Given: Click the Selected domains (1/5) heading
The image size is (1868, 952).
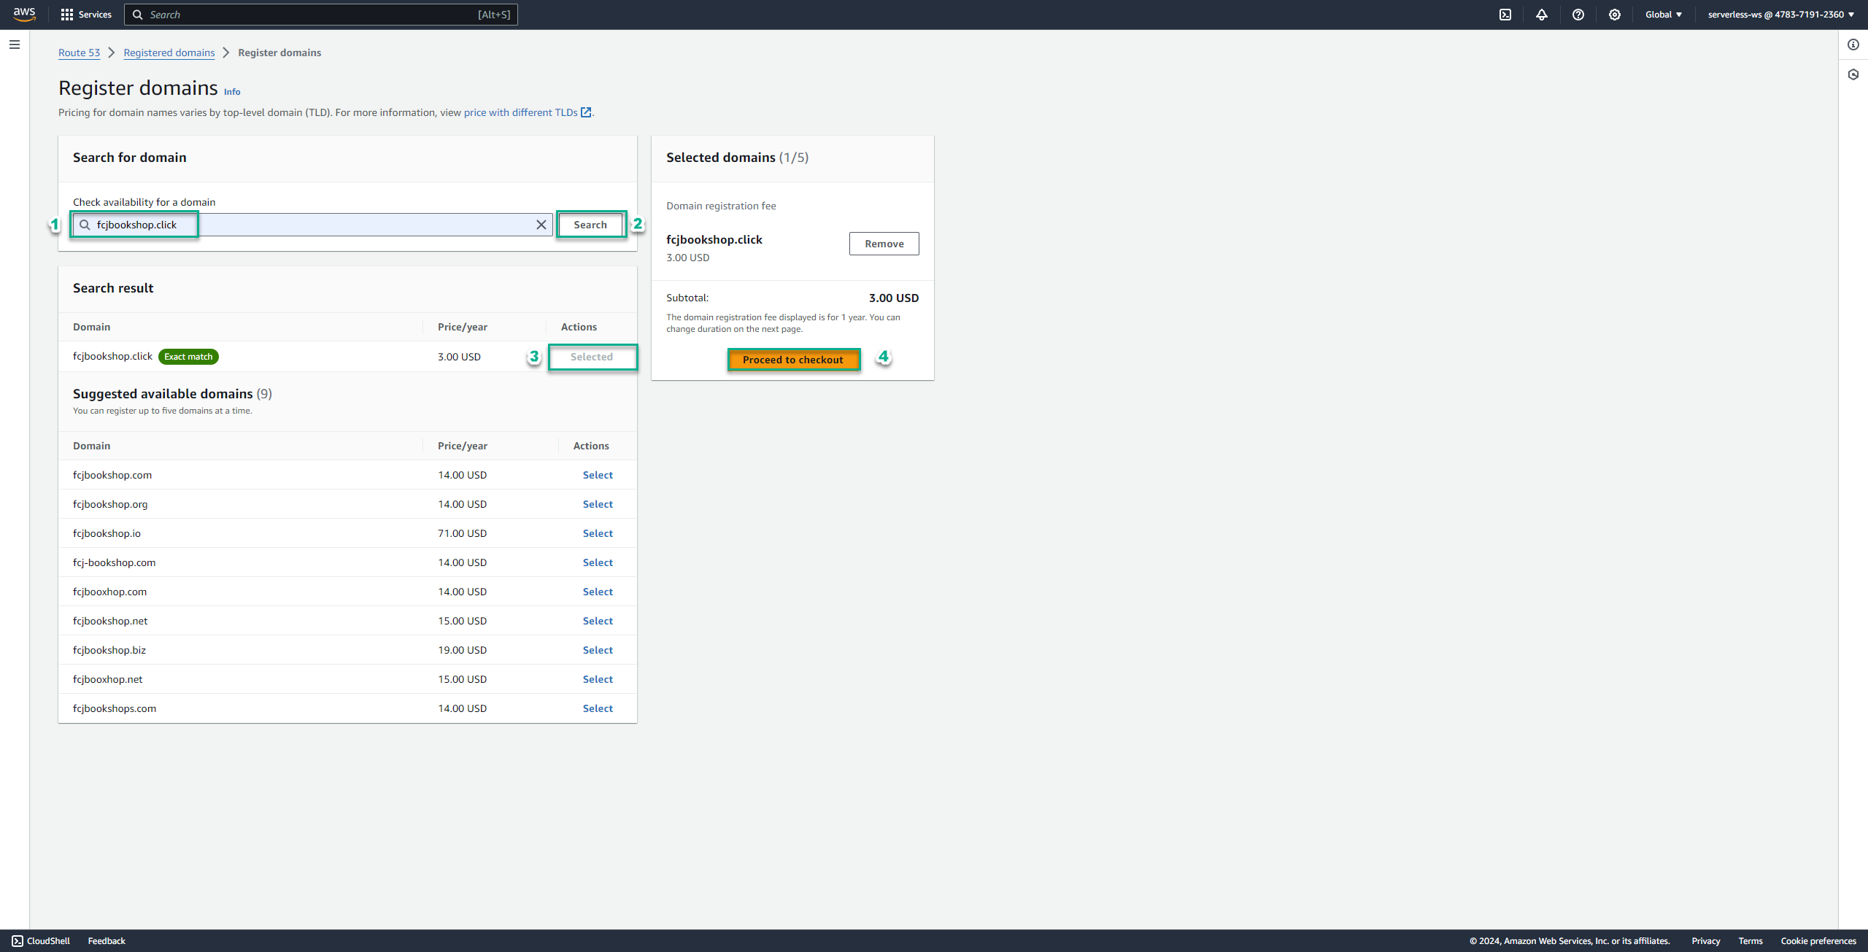Looking at the screenshot, I should tap(737, 158).
